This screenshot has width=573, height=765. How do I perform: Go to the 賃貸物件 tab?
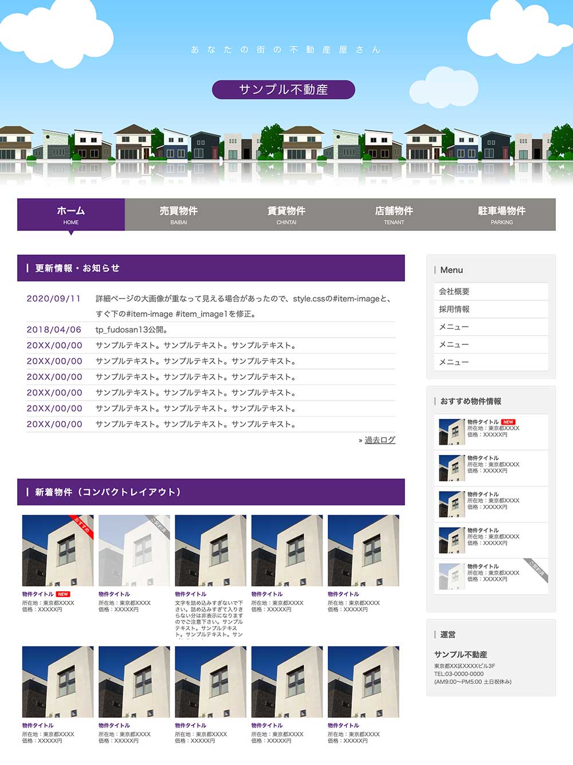pos(286,214)
